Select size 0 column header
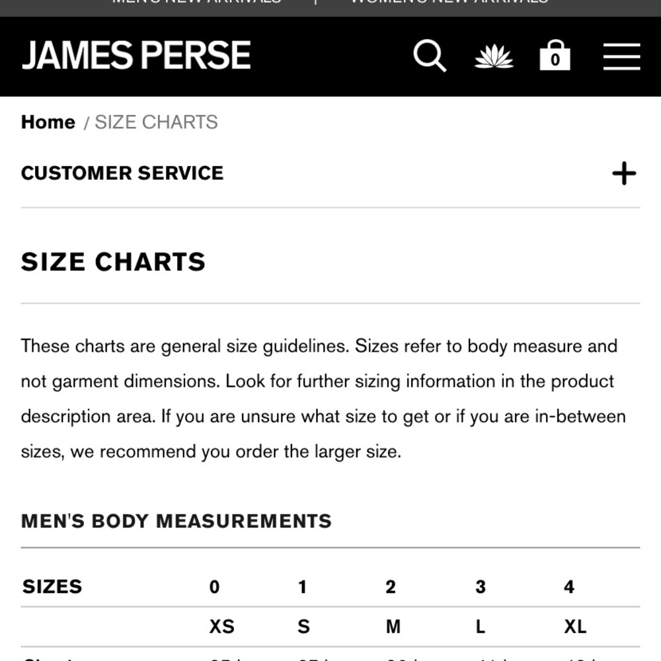Image resolution: width=661 pixels, height=661 pixels. coord(214,587)
